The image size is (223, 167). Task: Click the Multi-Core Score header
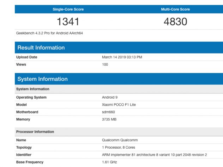(175, 9)
